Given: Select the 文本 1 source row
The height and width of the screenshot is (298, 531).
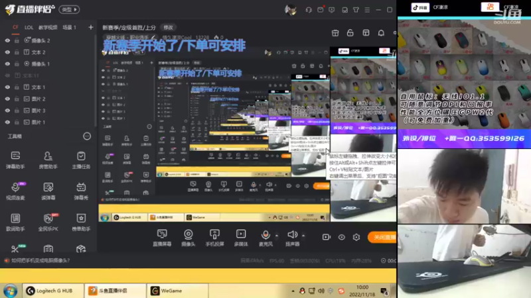Looking at the screenshot, I should pyautogui.click(x=48, y=87).
